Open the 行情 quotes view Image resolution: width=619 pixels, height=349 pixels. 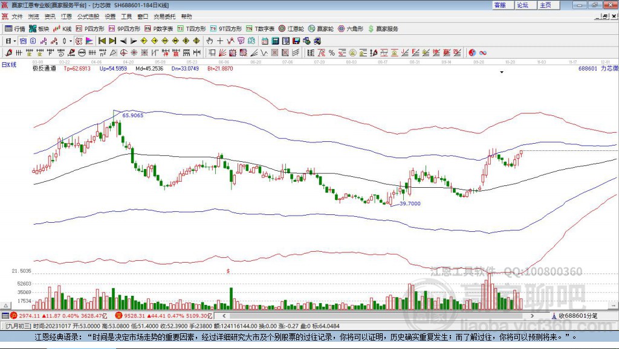(x=15, y=29)
